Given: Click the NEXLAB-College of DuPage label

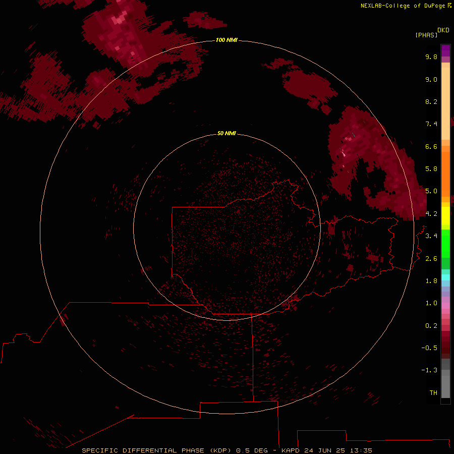Looking at the screenshot, I should pyautogui.click(x=403, y=6).
